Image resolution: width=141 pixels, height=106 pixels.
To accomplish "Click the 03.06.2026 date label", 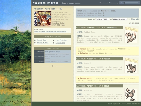I will [x=134, y=23].
